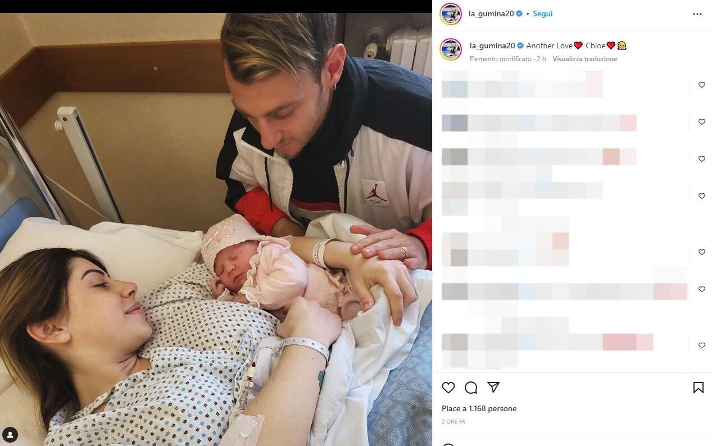Save the post with the bookmark icon
Viewport: 712px width, 446px height.
698,388
